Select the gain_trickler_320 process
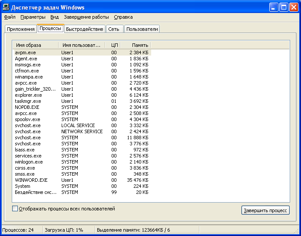The width and height of the screenshot is (301, 236). coord(83,89)
